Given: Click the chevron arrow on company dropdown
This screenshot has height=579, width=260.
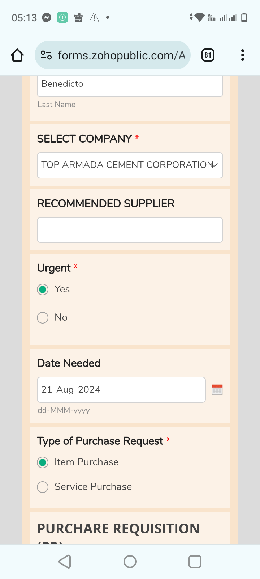Looking at the screenshot, I should click(x=214, y=165).
